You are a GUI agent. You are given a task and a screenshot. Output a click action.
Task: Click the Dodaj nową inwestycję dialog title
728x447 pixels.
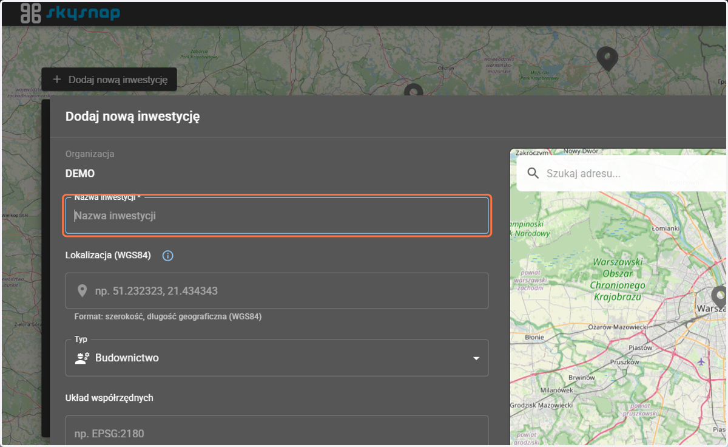click(x=133, y=117)
